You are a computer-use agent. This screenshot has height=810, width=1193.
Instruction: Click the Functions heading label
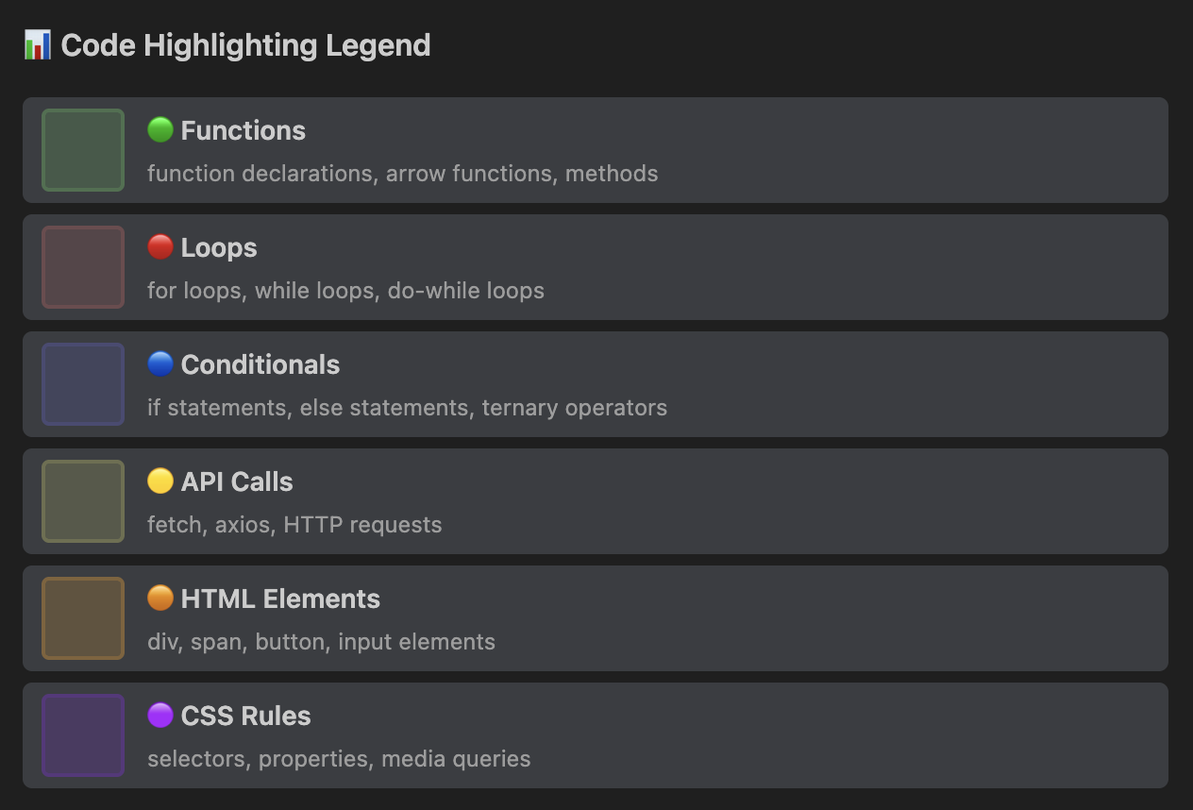pyautogui.click(x=243, y=129)
